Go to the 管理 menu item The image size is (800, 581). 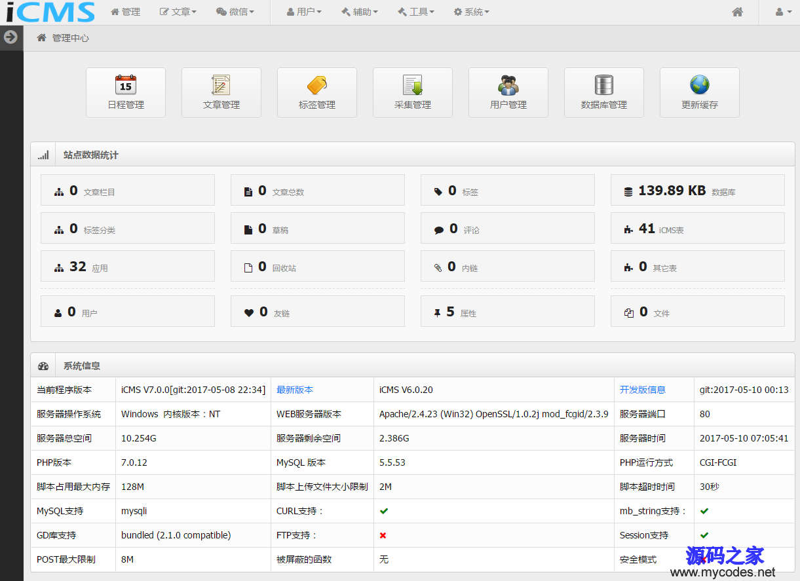pos(125,12)
